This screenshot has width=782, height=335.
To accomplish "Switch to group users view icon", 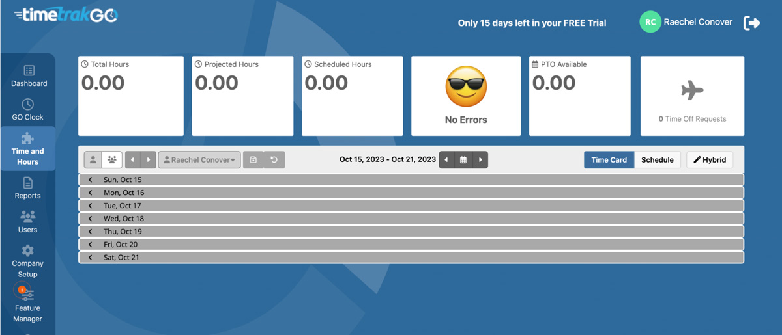I will click(x=112, y=159).
